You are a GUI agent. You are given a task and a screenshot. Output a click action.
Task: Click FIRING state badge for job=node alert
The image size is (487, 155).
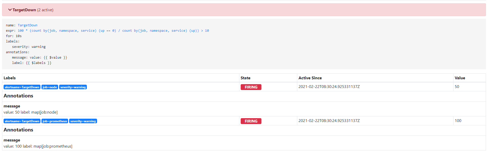click(x=251, y=87)
